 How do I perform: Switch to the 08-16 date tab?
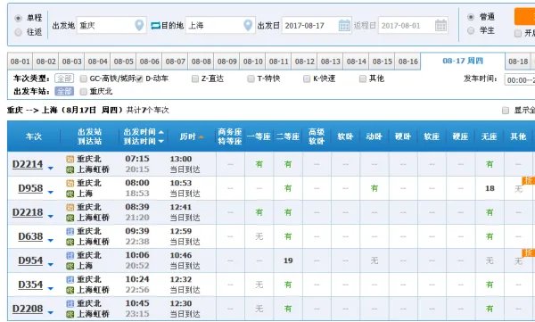(x=407, y=62)
